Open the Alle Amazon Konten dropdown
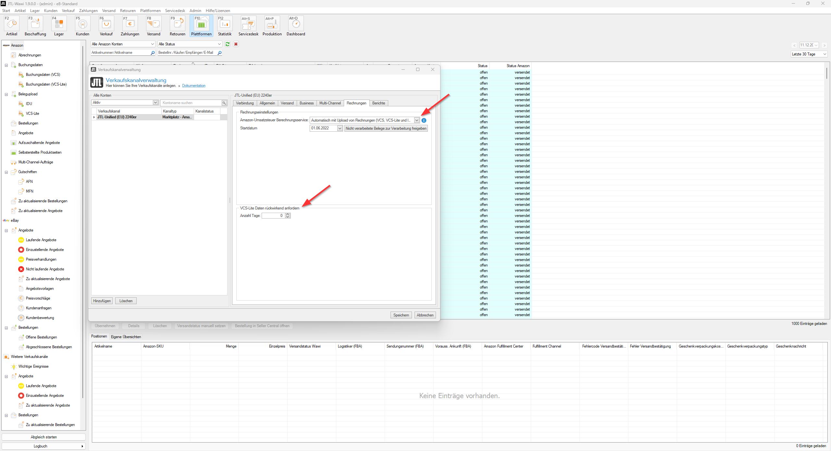The width and height of the screenshot is (831, 451). tap(123, 44)
